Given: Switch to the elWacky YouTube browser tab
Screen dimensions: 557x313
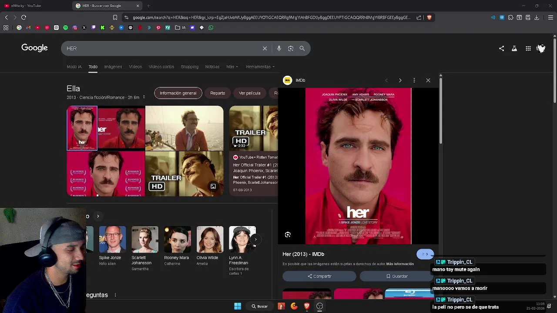Looking at the screenshot, I should pyautogui.click(x=35, y=6).
